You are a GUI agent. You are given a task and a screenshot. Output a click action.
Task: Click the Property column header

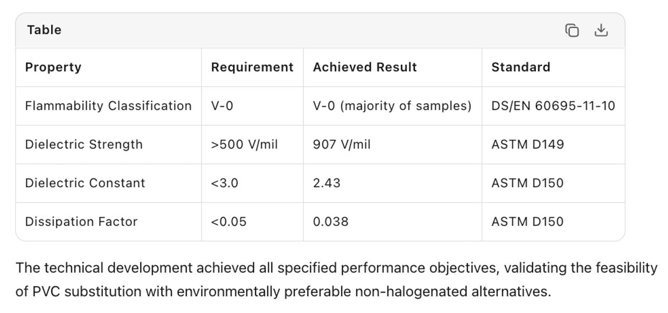click(x=53, y=67)
